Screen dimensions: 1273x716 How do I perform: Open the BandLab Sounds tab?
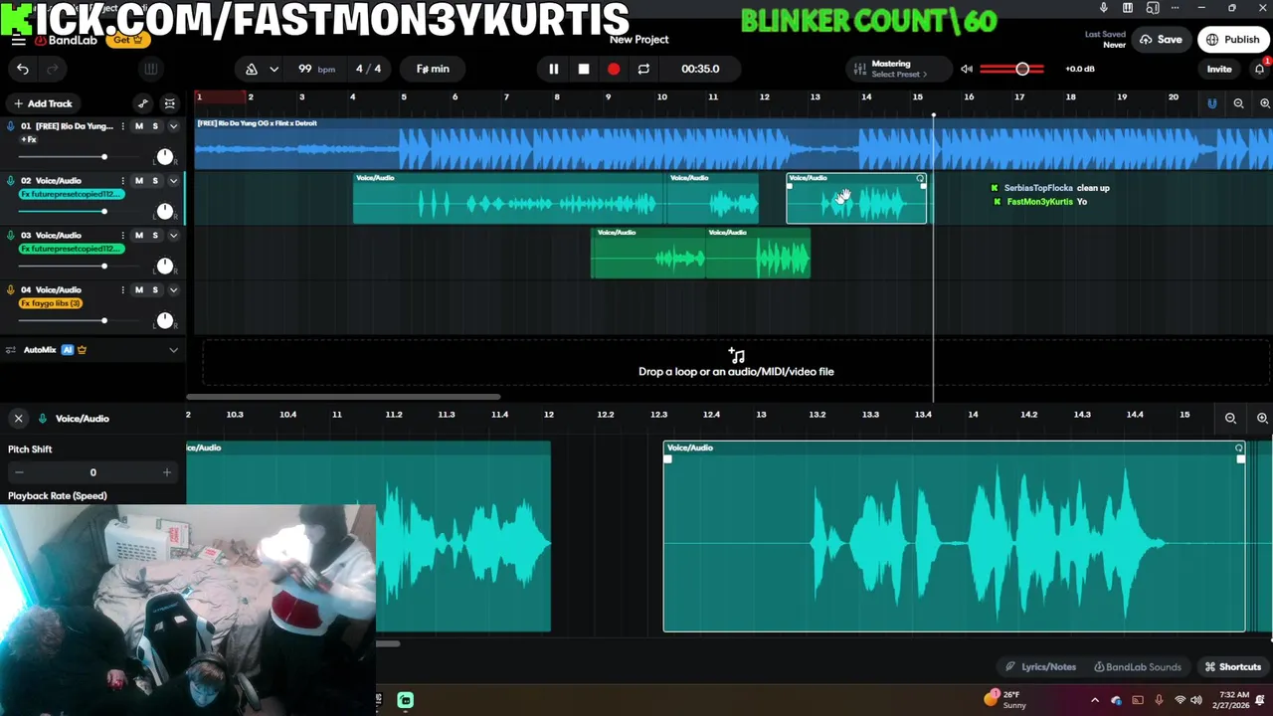point(1138,667)
